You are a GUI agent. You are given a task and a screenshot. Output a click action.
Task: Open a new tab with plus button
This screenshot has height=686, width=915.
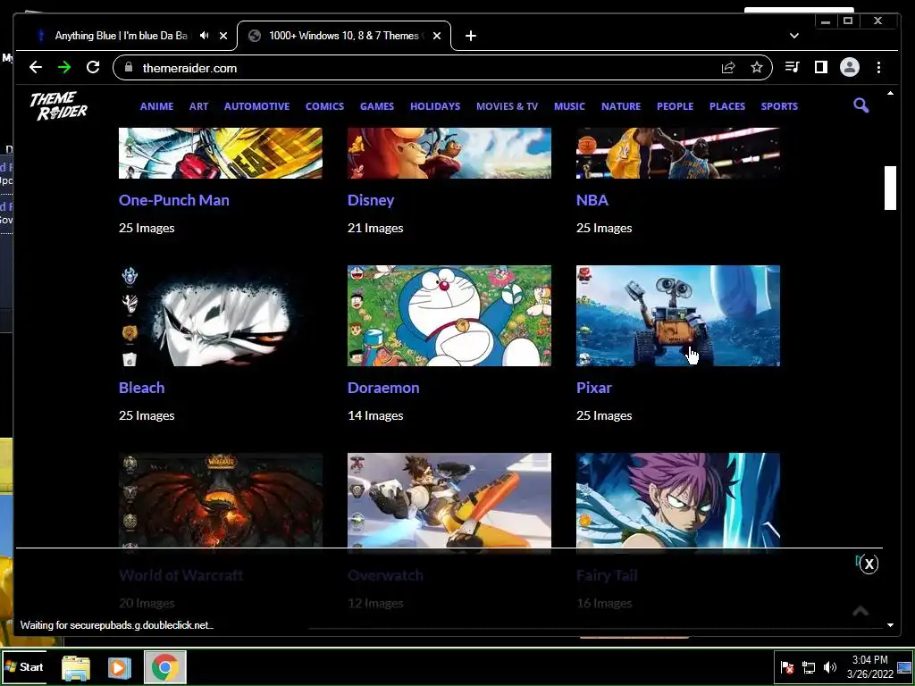point(471,36)
